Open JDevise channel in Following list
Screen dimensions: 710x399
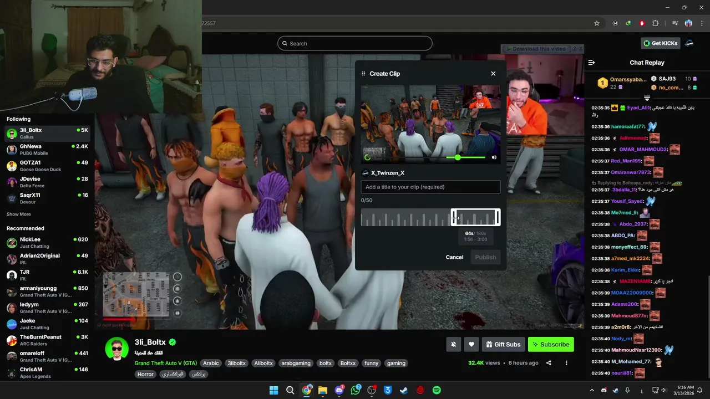click(47, 182)
